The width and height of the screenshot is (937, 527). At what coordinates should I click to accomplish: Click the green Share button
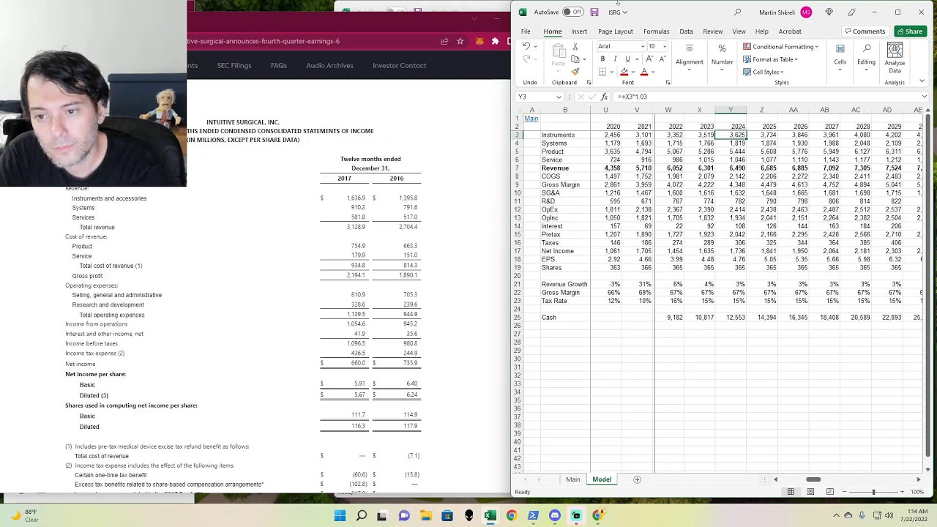910,31
